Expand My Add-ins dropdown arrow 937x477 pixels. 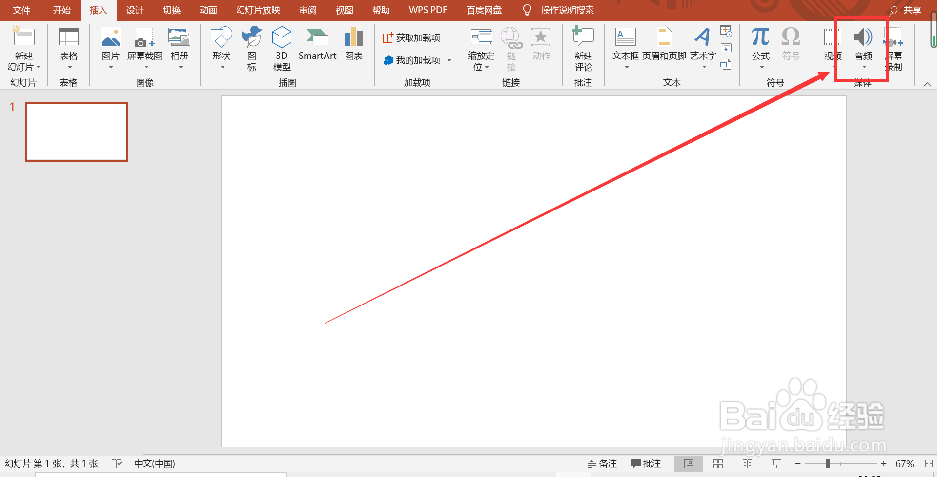point(449,60)
